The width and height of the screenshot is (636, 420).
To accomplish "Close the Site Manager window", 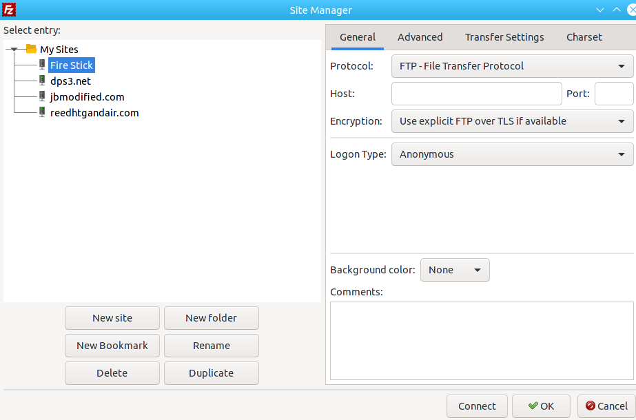I will click(x=632, y=10).
